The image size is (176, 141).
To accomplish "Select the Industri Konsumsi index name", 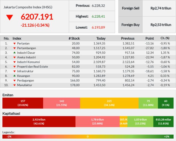I will point(28,62).
